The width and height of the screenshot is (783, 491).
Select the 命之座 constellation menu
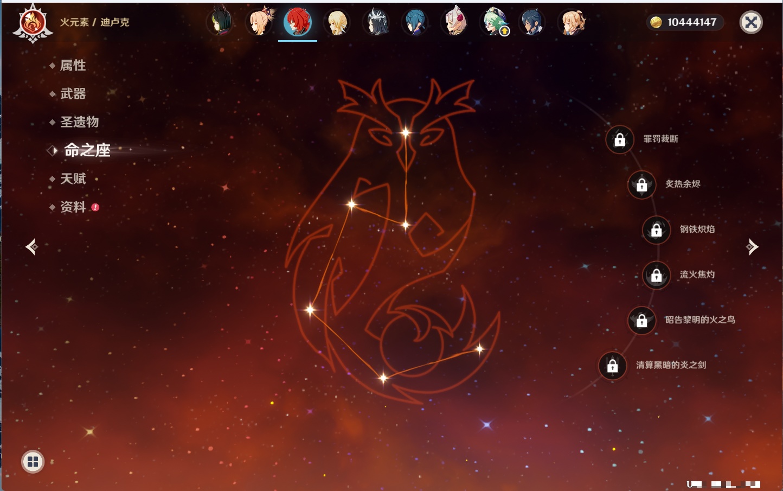[x=87, y=150]
